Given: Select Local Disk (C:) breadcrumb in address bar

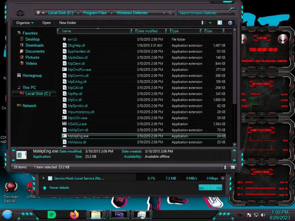Looking at the screenshot, I should (60, 13).
